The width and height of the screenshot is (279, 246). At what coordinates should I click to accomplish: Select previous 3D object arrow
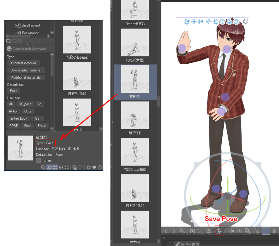(166, 231)
